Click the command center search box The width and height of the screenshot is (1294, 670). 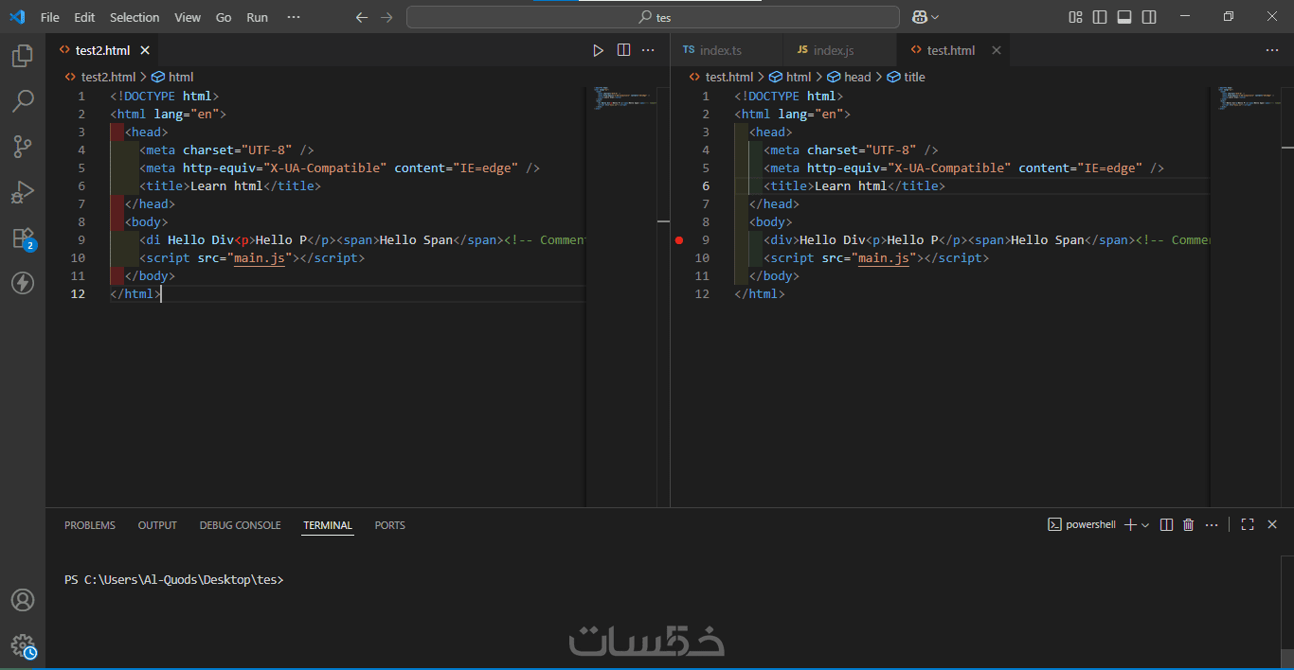click(653, 17)
